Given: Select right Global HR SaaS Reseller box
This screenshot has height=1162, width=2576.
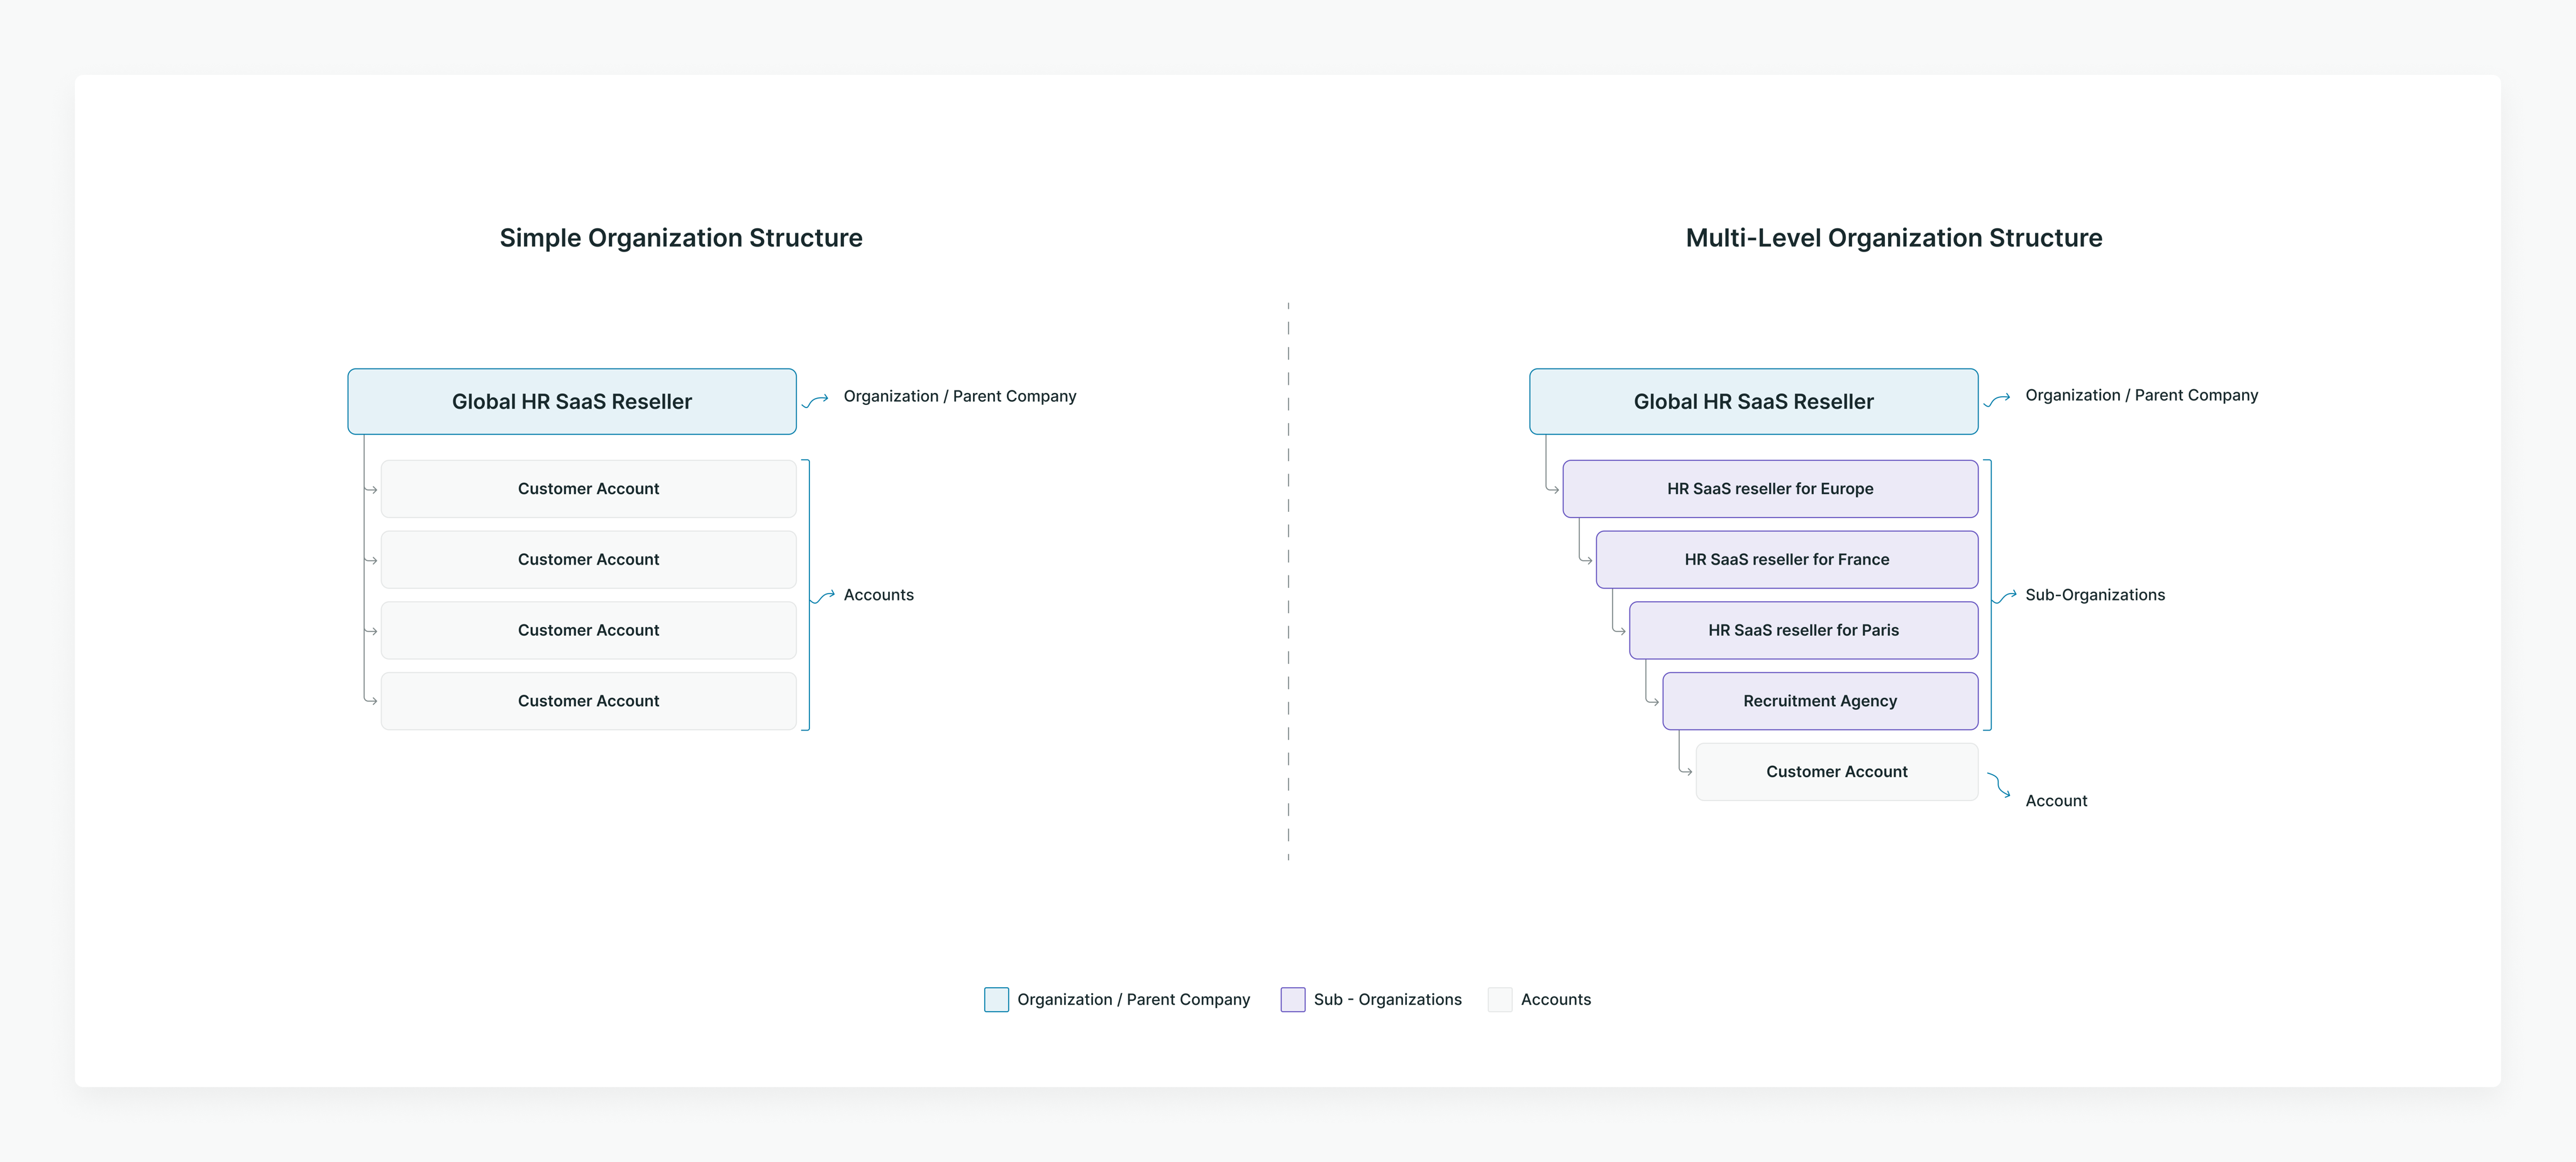Looking at the screenshot, I should [x=1753, y=401].
